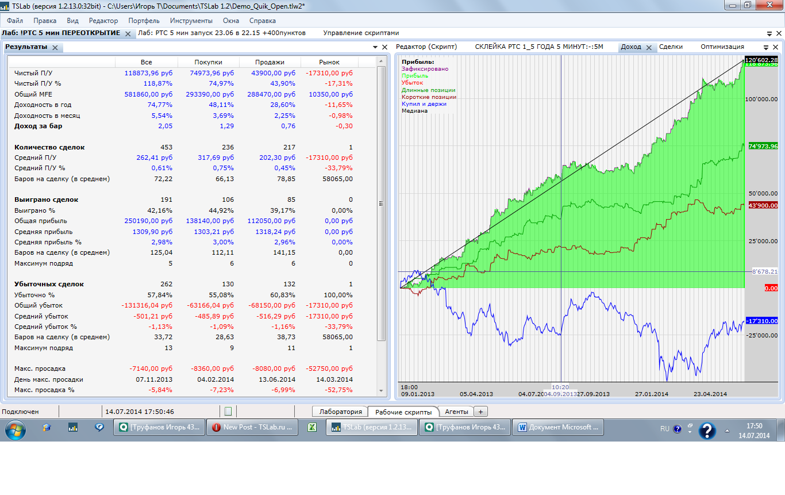Switch to the Оптимизация tab

(x=722, y=47)
